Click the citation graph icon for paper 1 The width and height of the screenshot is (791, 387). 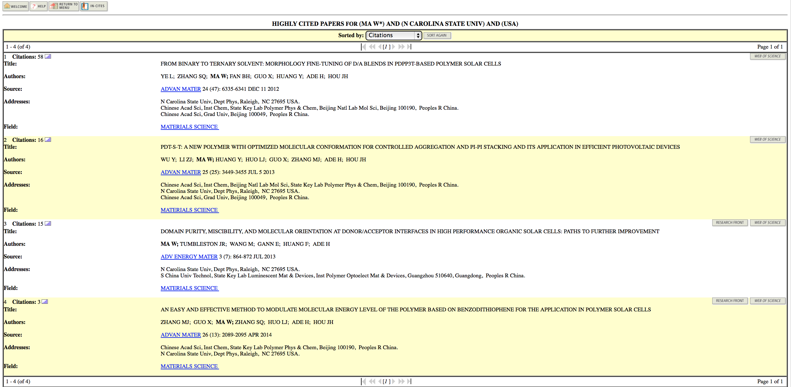click(x=48, y=57)
